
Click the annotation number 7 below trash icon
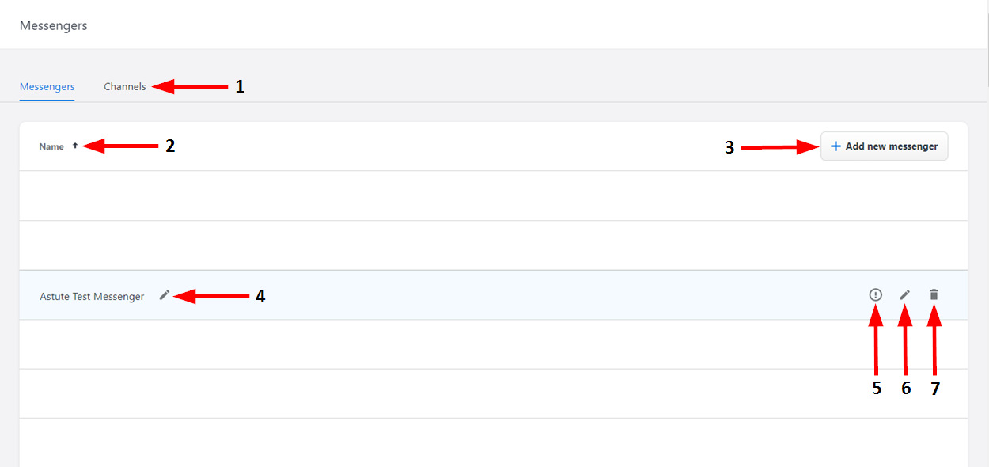[935, 389]
